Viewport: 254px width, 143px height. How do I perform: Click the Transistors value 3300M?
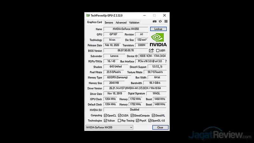[142, 45]
